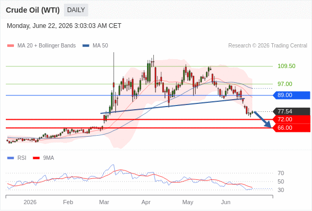This screenshot has height=211, width=312.
Task: Click the RSI blue legend swatch
Action: [11, 158]
